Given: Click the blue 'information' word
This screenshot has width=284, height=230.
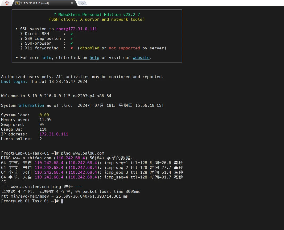Looking at the screenshot, I should (31, 105).
